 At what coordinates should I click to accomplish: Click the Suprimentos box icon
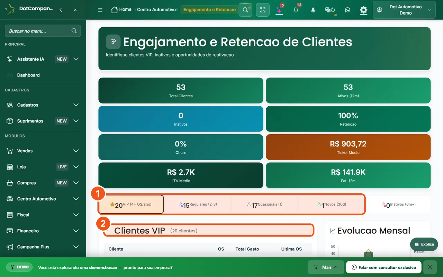point(10,121)
